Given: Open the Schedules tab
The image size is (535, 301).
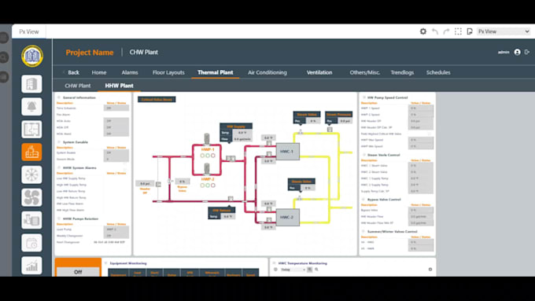Looking at the screenshot, I should click(438, 72).
